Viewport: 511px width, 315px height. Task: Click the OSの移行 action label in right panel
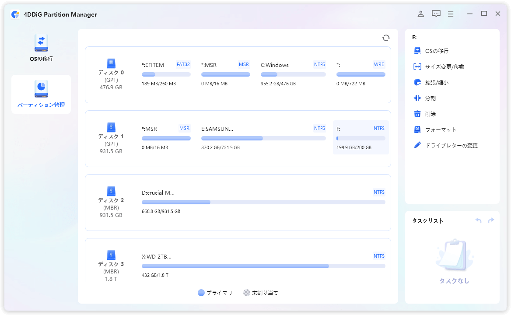tap(437, 51)
